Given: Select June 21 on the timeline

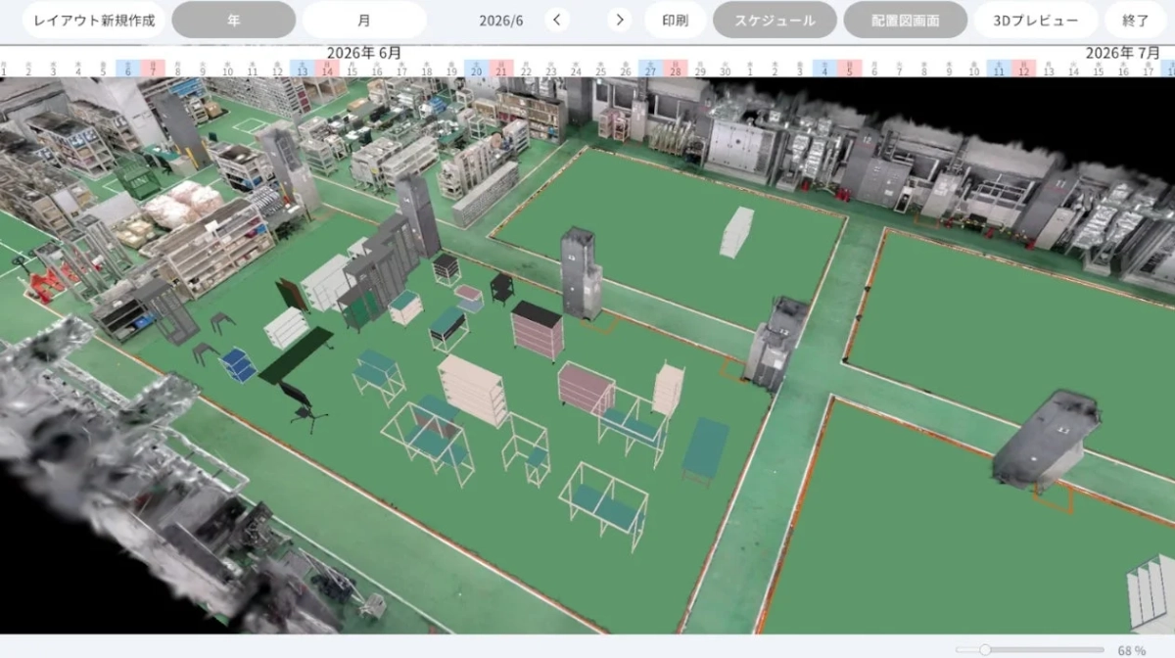Looking at the screenshot, I should pyautogui.click(x=501, y=69).
